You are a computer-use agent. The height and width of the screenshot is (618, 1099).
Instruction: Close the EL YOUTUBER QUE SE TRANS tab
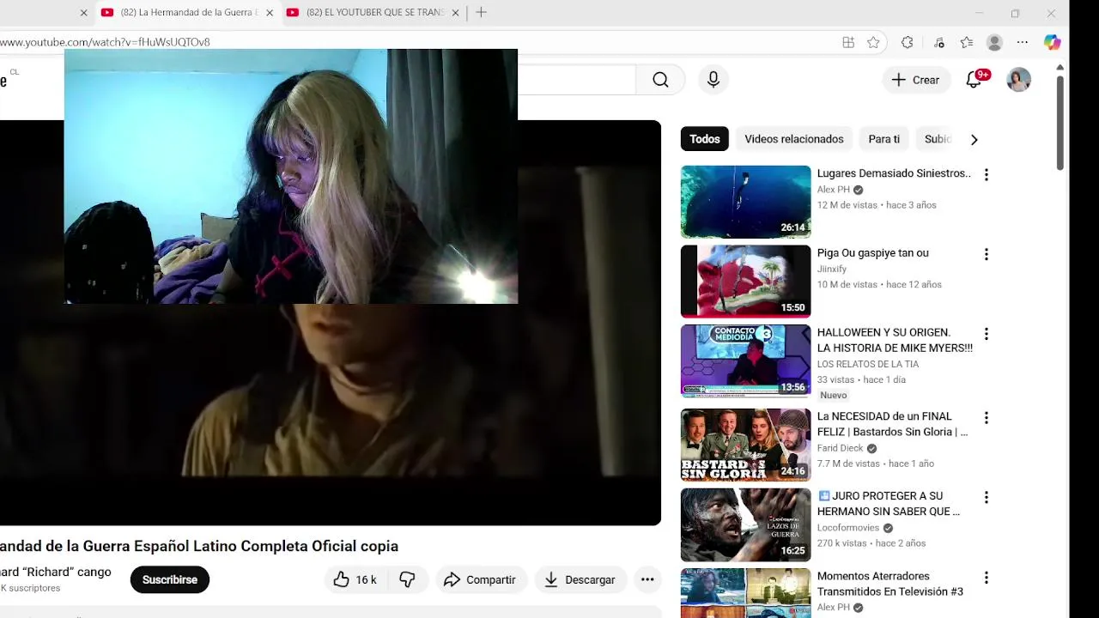455,13
